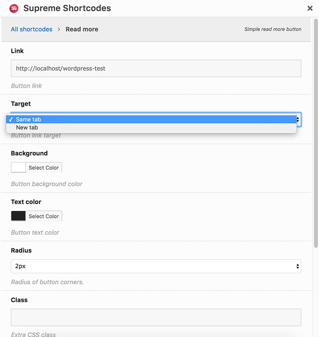
Task: Go back to All shortcodes
Action: coord(32,29)
